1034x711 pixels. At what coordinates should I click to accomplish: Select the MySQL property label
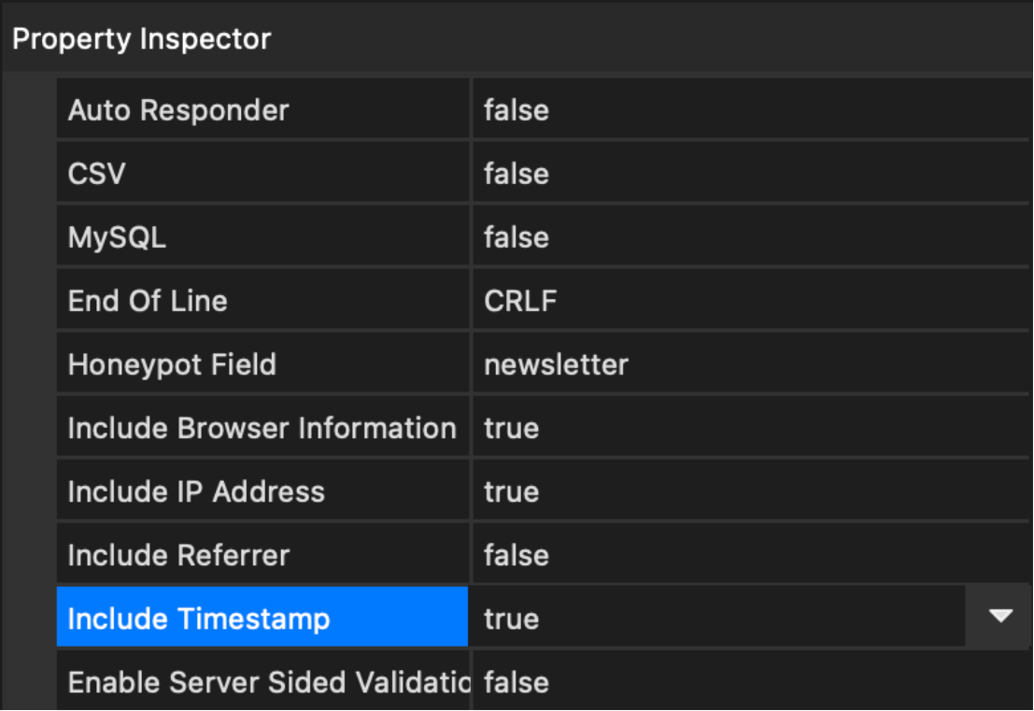point(117,237)
